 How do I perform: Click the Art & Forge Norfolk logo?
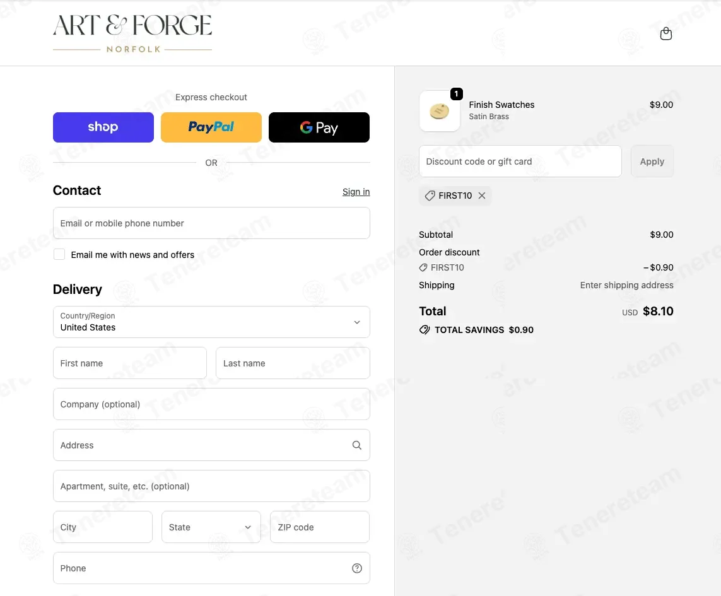[x=132, y=33]
